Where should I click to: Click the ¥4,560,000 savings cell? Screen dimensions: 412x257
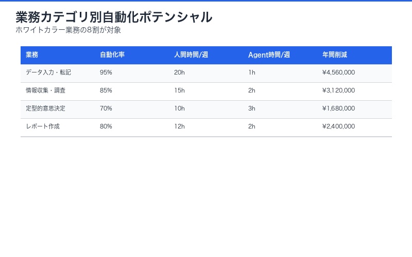pos(338,72)
